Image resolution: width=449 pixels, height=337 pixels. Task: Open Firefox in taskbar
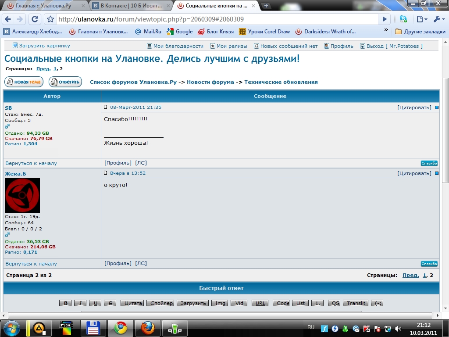pos(147,328)
